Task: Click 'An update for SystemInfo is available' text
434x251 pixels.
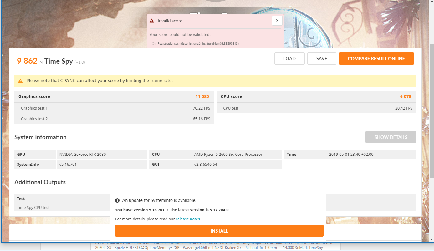Action: click(x=159, y=200)
